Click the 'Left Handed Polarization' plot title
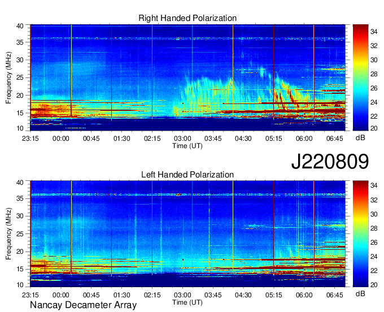Viewport: 384px width, 312px height. [x=187, y=175]
